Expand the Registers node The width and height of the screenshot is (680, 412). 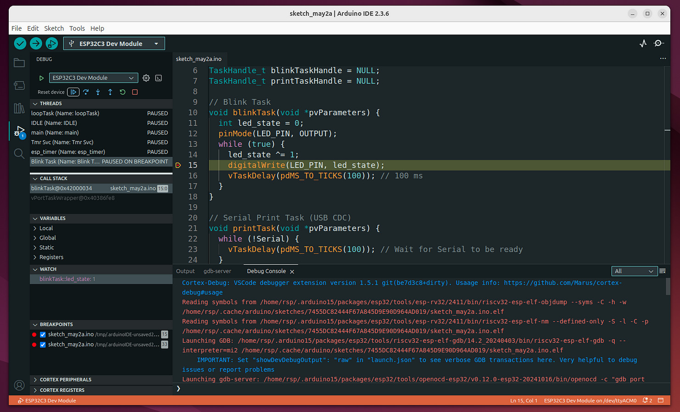pos(101,257)
